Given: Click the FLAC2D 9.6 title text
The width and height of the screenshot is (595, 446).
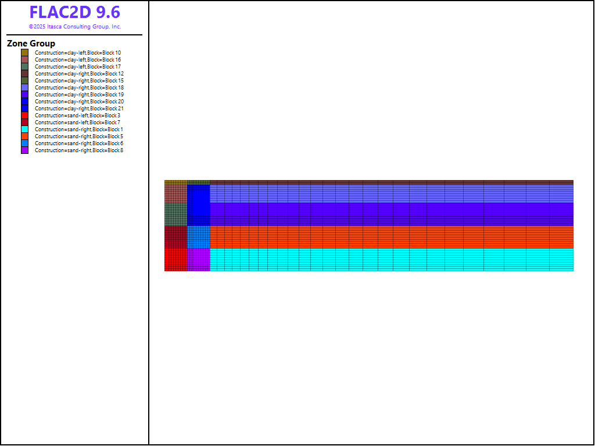Looking at the screenshot, I should click(x=75, y=13).
